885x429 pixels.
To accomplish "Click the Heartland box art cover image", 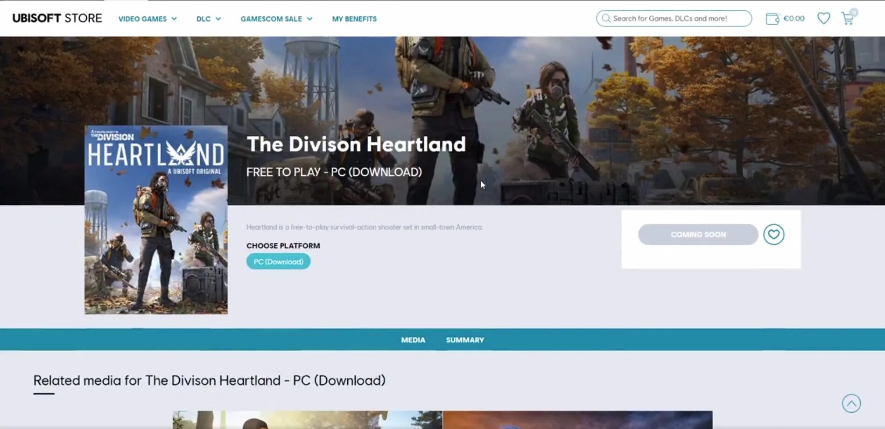I will [x=156, y=220].
